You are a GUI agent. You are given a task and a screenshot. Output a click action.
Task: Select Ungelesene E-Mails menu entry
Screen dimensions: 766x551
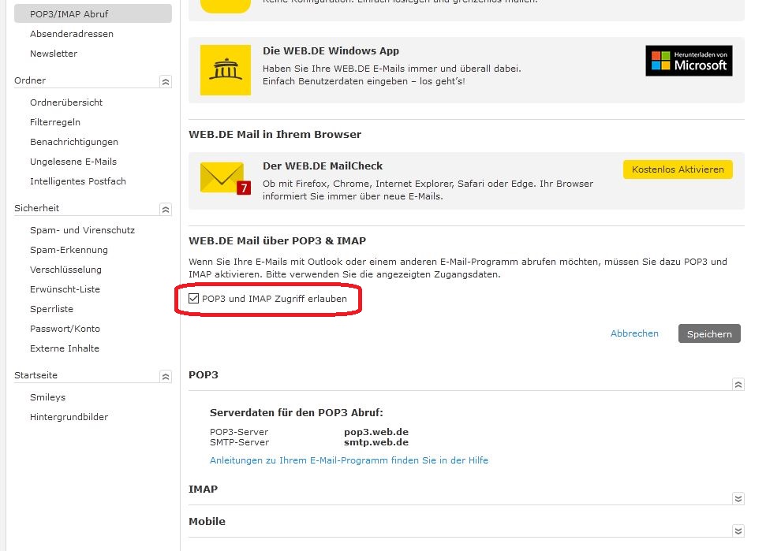[73, 162]
